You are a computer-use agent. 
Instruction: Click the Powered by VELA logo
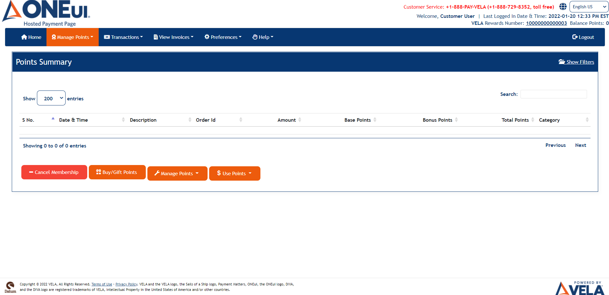(x=579, y=288)
